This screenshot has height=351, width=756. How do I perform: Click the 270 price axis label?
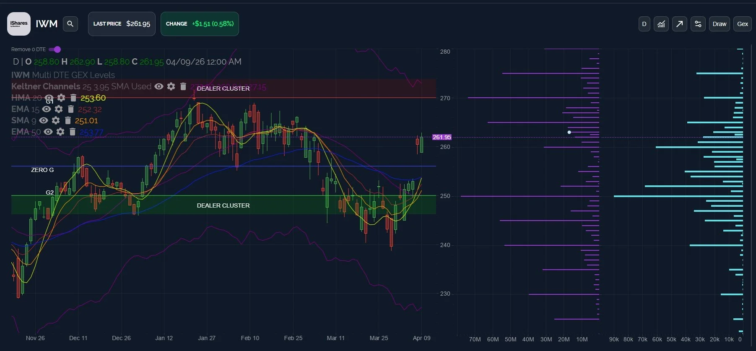pos(445,98)
